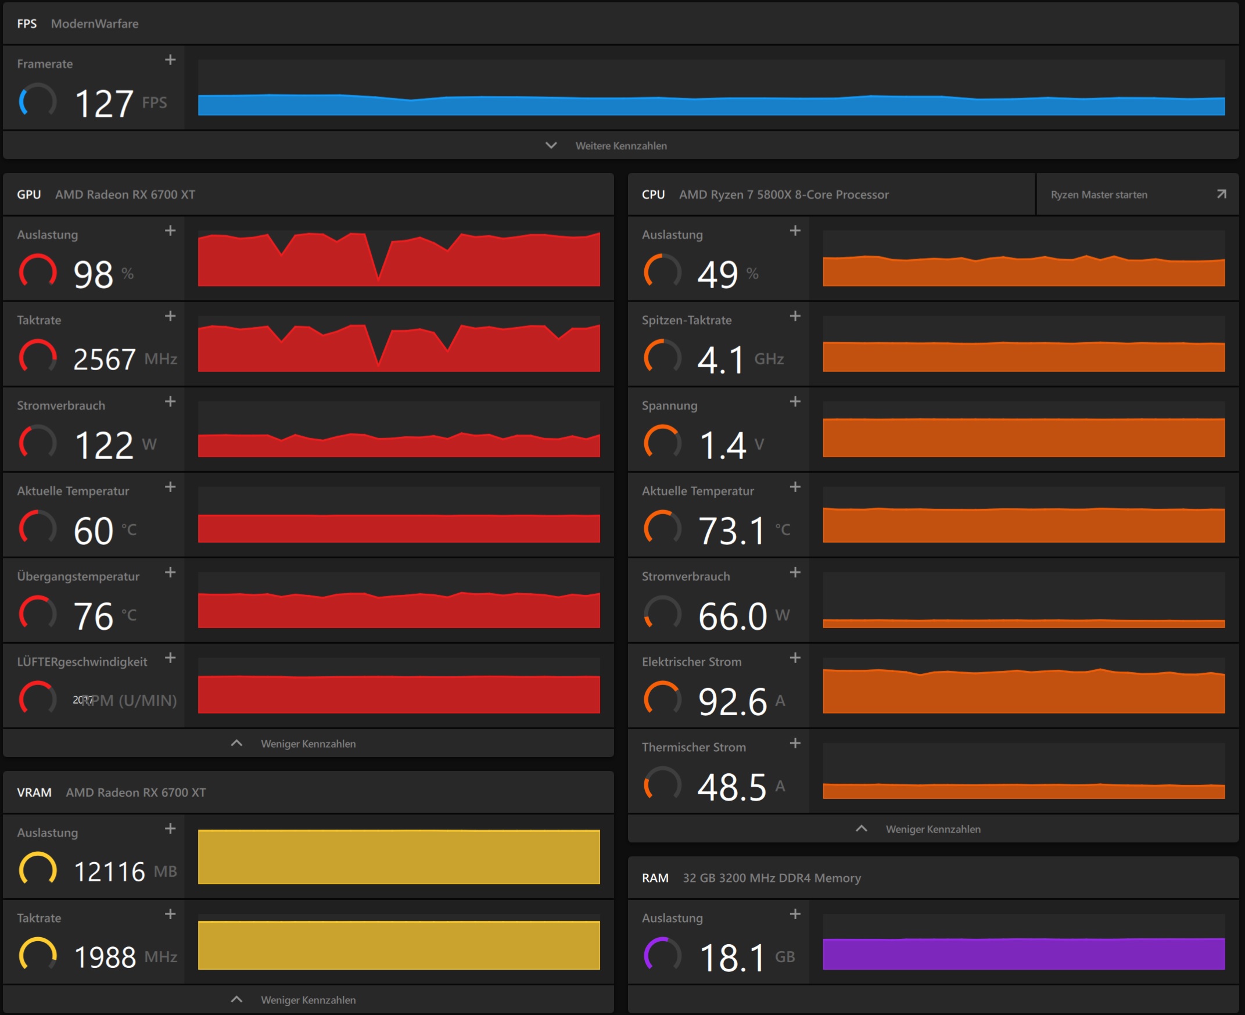Click the plus icon for GPU Auslastung
Viewport: 1245px width, 1015px height.
[x=170, y=231]
